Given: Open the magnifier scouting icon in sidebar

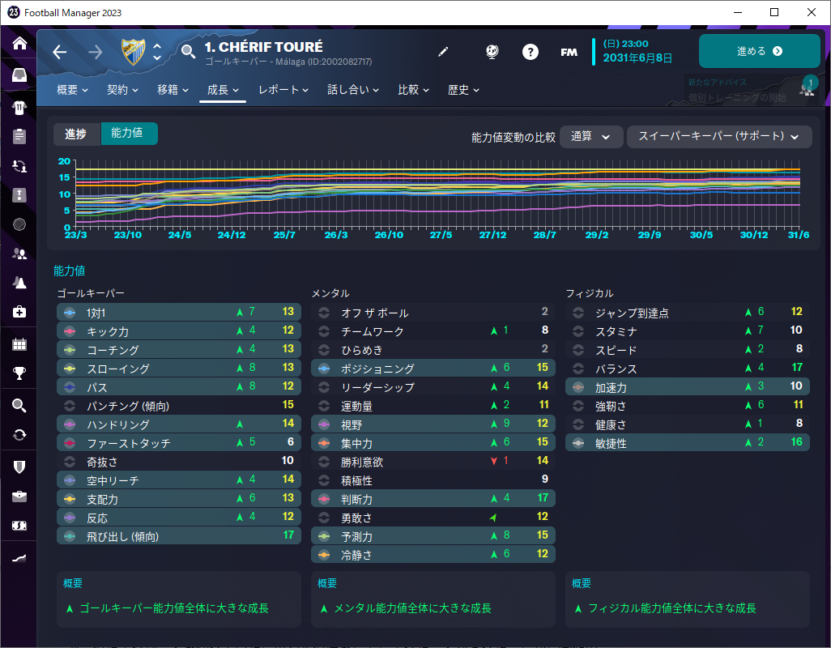Looking at the screenshot, I should pos(19,406).
